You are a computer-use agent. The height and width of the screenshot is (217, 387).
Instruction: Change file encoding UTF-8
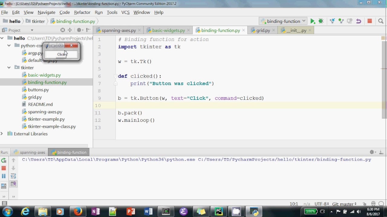[x=321, y=204]
